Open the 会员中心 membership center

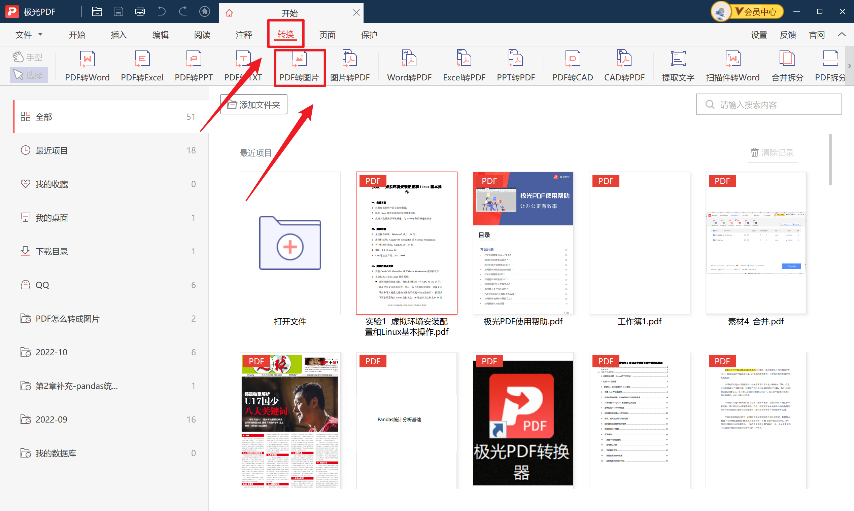(x=758, y=12)
